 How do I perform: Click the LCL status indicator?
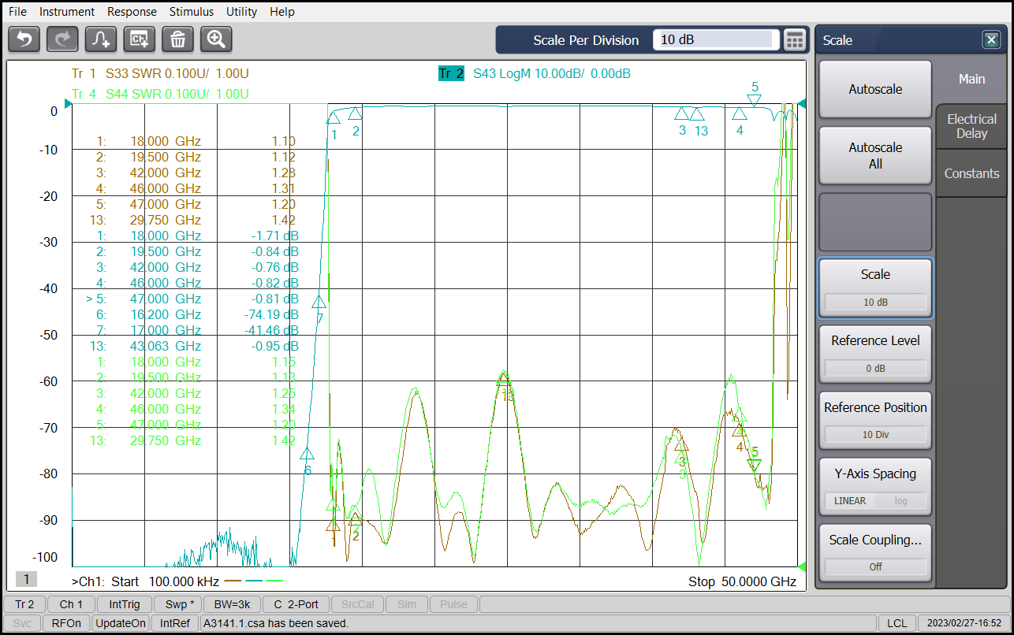[x=897, y=623]
